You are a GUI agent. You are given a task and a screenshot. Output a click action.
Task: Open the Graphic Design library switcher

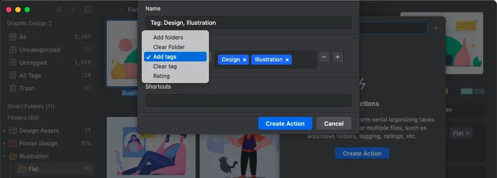point(30,23)
